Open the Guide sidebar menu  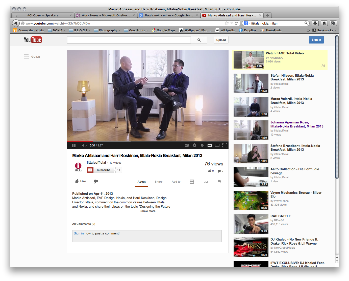pyautogui.click(x=26, y=57)
